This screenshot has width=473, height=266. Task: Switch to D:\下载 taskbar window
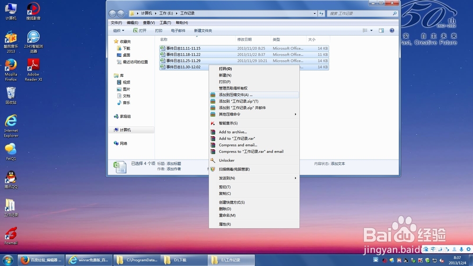[x=184, y=260]
